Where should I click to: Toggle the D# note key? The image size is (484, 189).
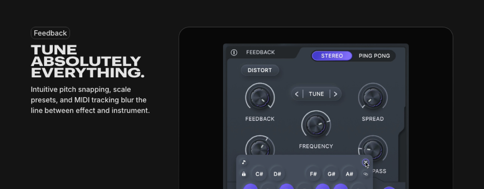[x=277, y=174]
